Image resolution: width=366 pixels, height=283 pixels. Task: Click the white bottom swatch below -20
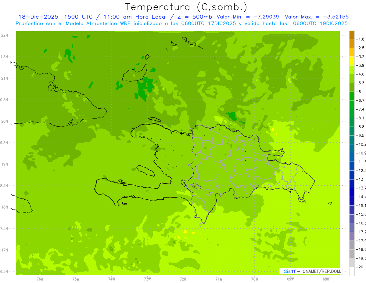[x=352, y=271]
